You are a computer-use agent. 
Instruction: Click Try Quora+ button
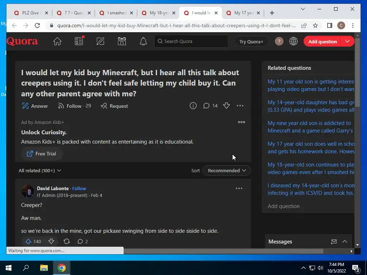coord(251,42)
